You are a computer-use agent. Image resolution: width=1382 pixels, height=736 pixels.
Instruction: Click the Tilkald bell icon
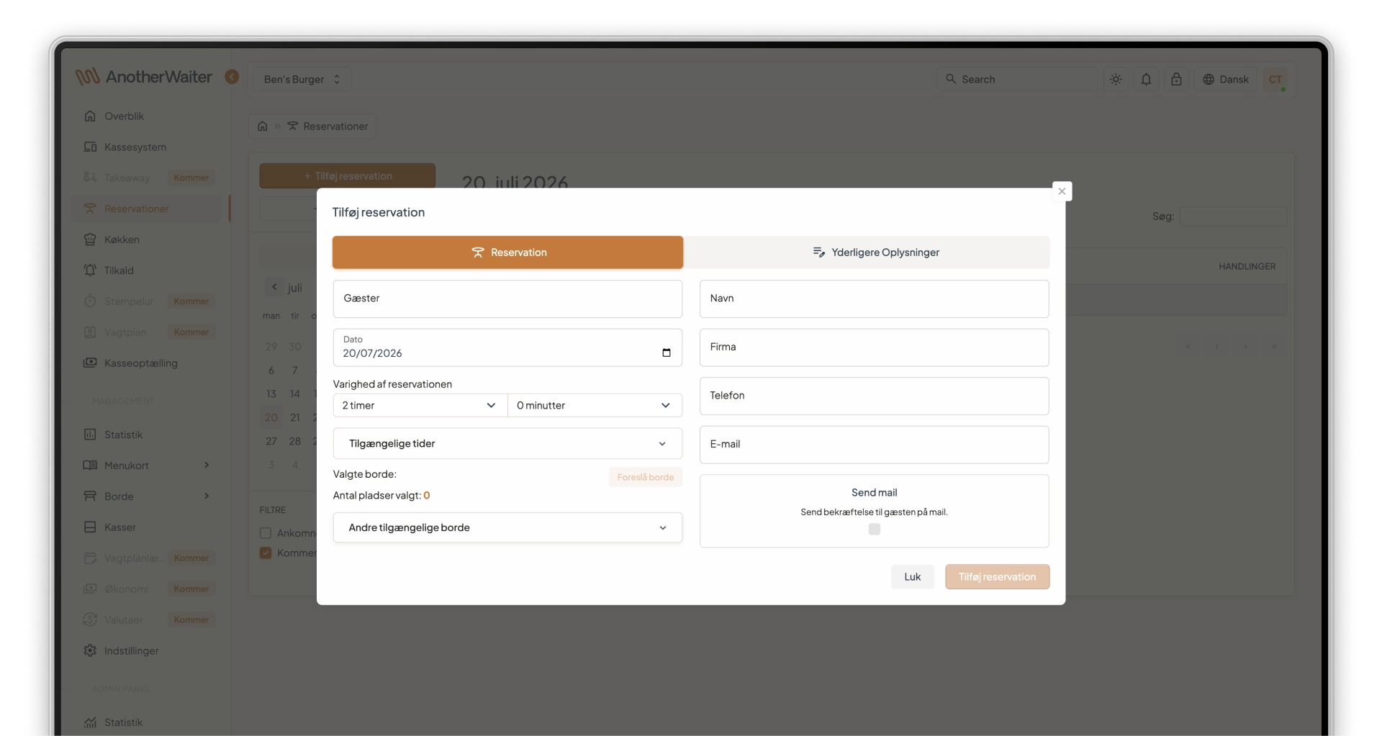click(90, 271)
